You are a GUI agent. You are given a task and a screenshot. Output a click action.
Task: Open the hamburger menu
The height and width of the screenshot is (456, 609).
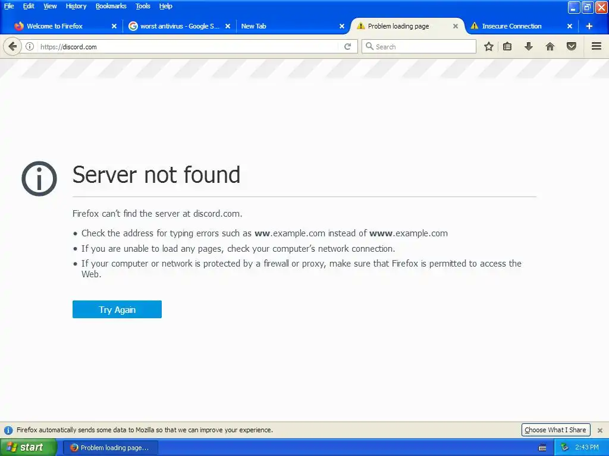(x=597, y=46)
